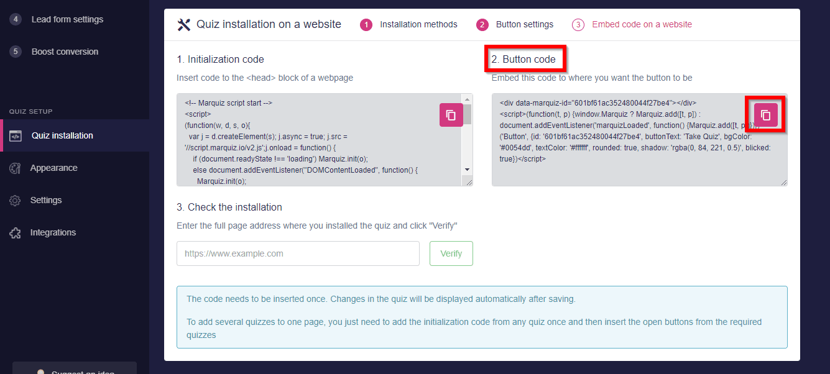Click the button code box resize handle
The image size is (830, 374).
[x=783, y=181]
